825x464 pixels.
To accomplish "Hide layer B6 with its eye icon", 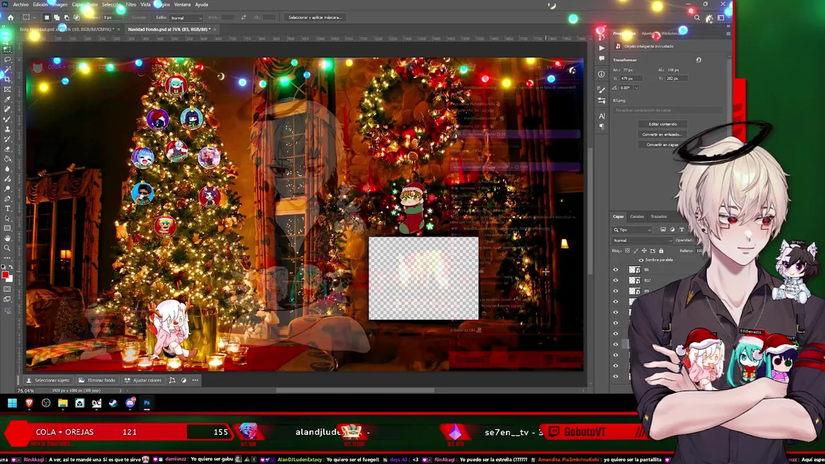I will [x=616, y=269].
